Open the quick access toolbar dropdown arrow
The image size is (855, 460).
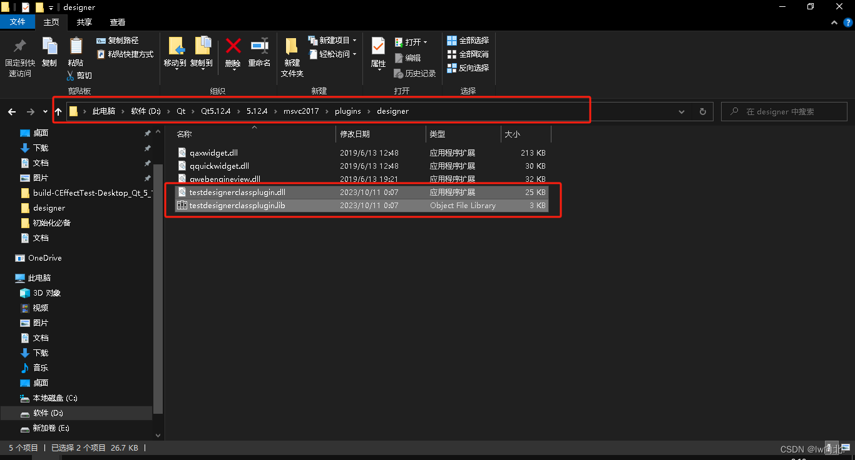click(x=51, y=7)
